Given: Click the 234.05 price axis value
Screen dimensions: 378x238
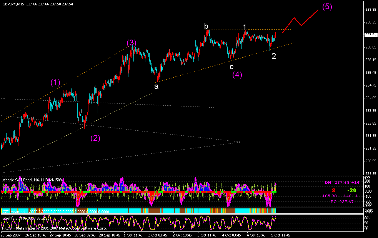Looking at the screenshot, I should point(371,98).
